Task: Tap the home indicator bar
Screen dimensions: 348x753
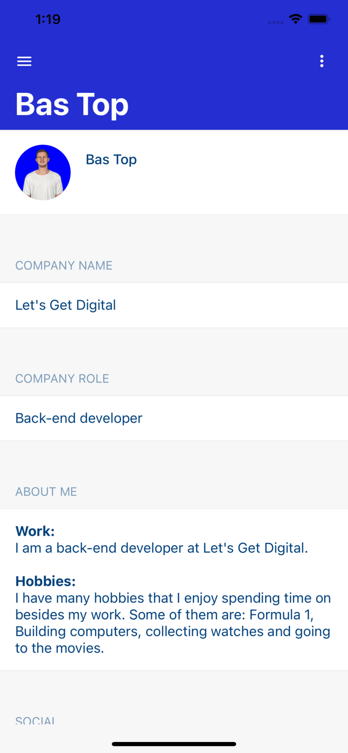Action: tap(174, 744)
